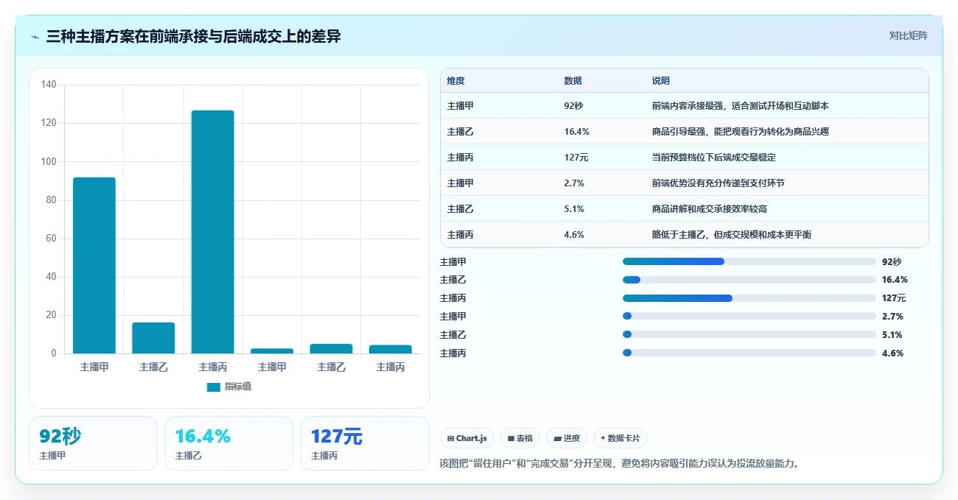
Task: Click the 主播乙 chart bar reaching about 16
Action: pyautogui.click(x=153, y=338)
